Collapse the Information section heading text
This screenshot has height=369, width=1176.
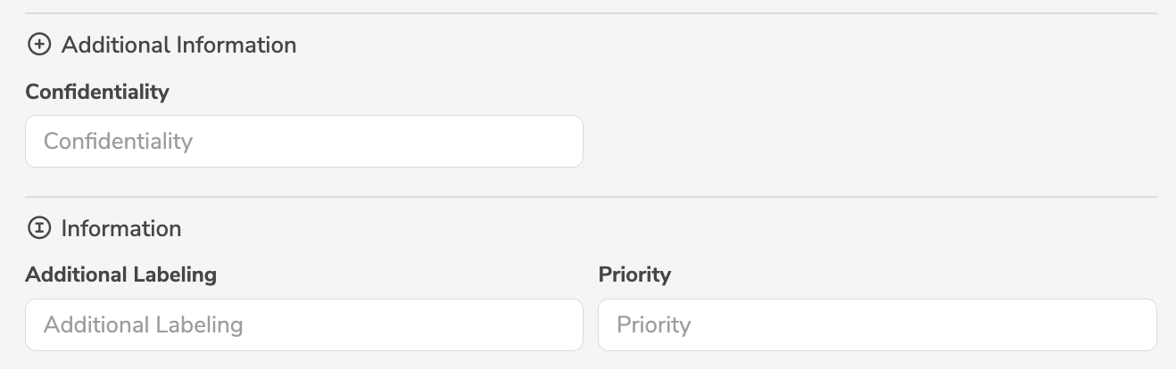(x=121, y=229)
